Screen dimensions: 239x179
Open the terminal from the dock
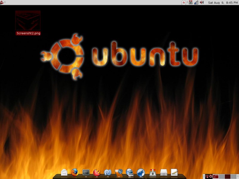tap(86, 172)
